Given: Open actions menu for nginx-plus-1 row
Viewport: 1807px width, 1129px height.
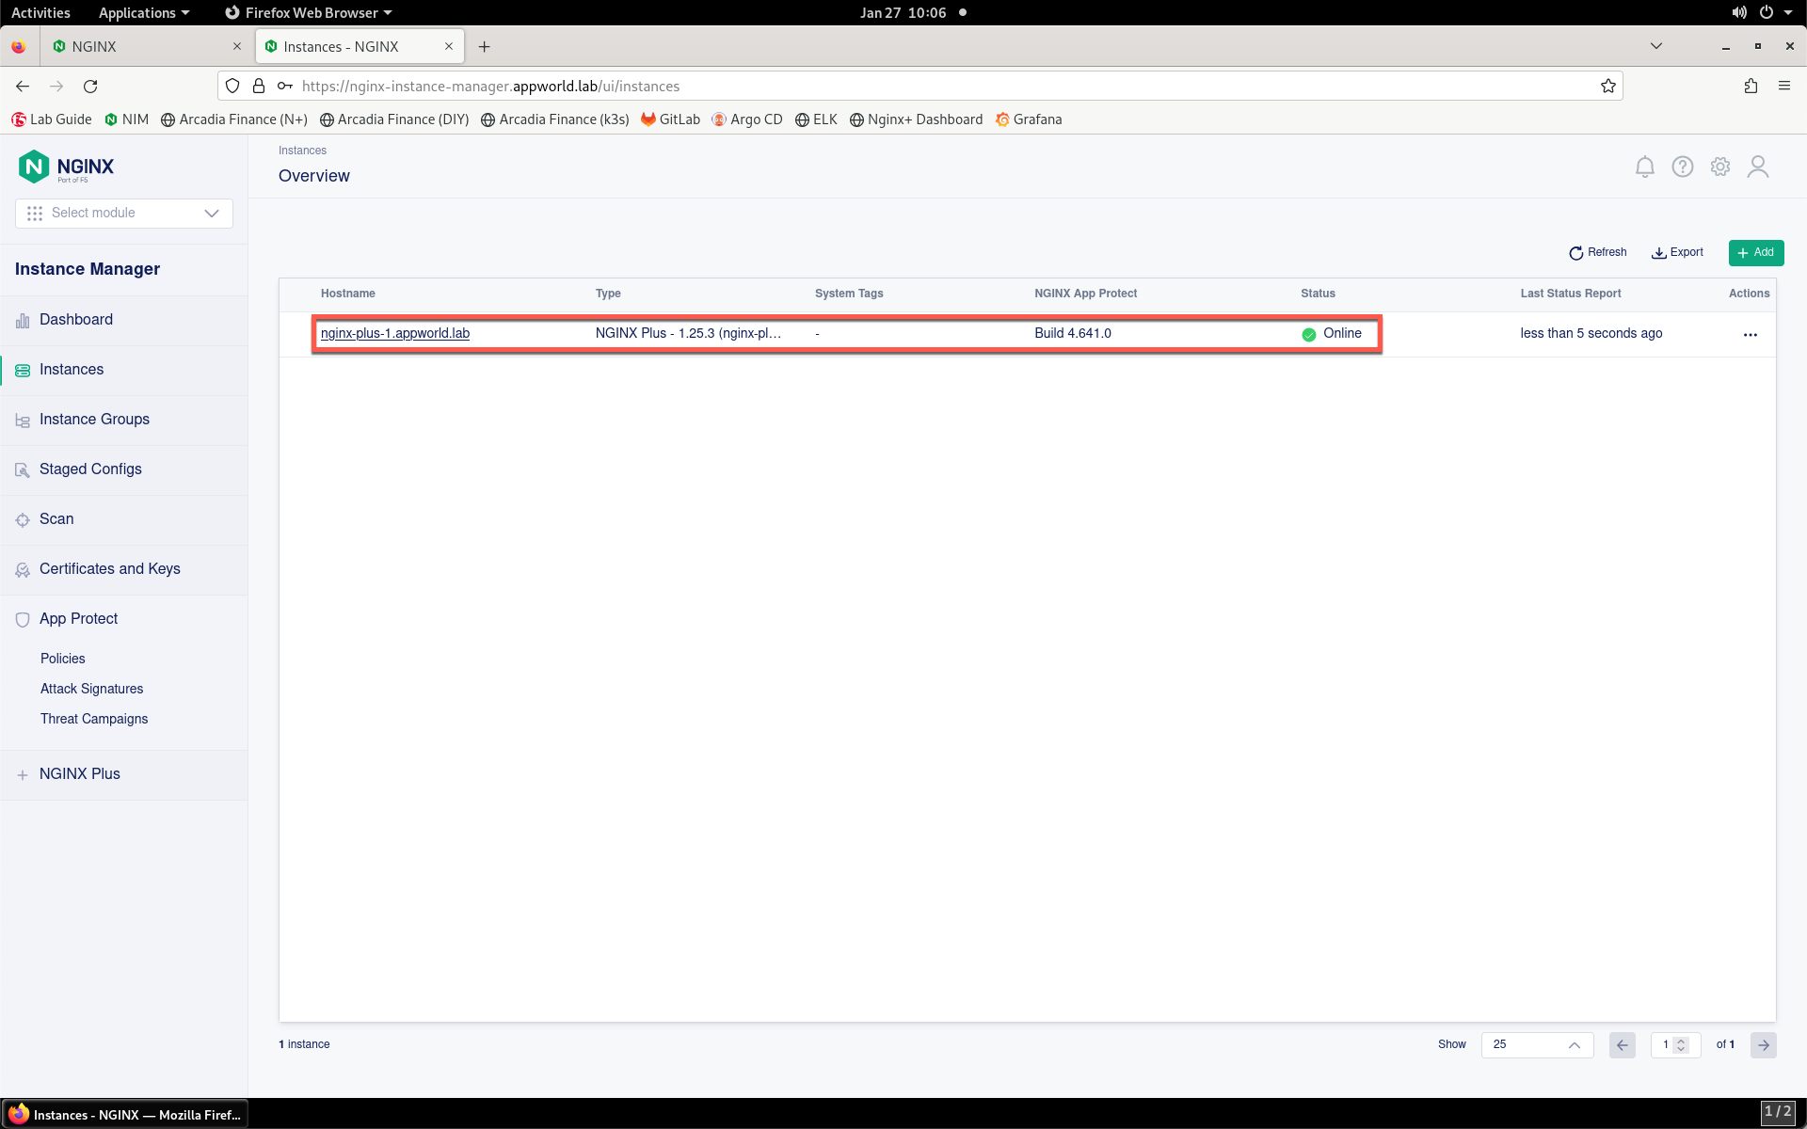Looking at the screenshot, I should (x=1750, y=334).
